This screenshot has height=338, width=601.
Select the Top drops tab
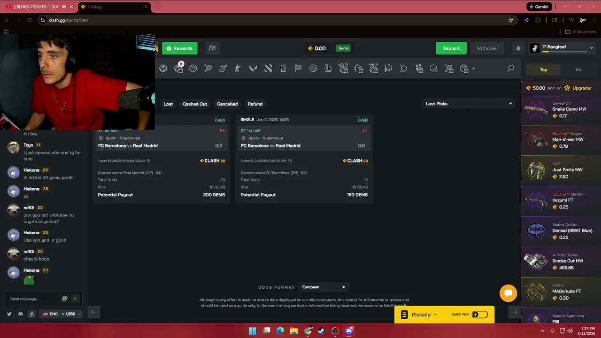[x=543, y=69]
